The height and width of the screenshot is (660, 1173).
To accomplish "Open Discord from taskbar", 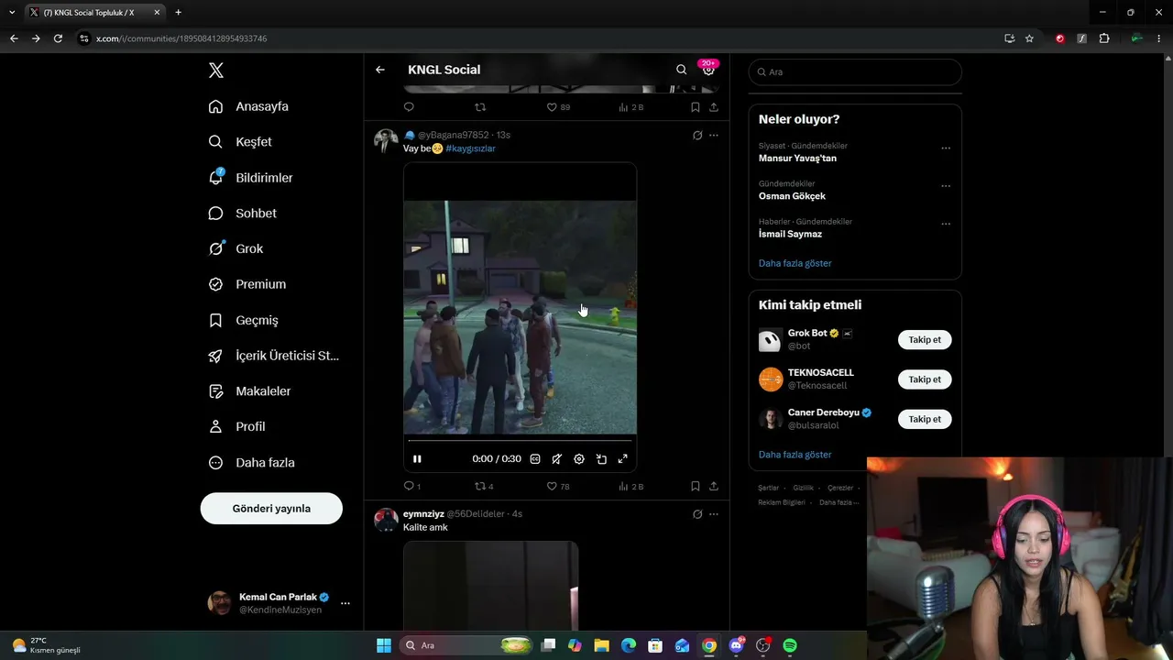I will pyautogui.click(x=736, y=645).
